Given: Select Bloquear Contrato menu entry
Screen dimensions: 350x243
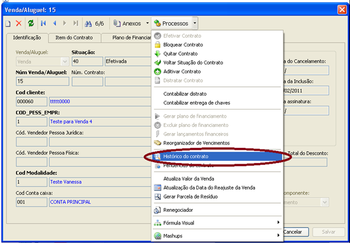Looking at the screenshot, I should (217, 45).
